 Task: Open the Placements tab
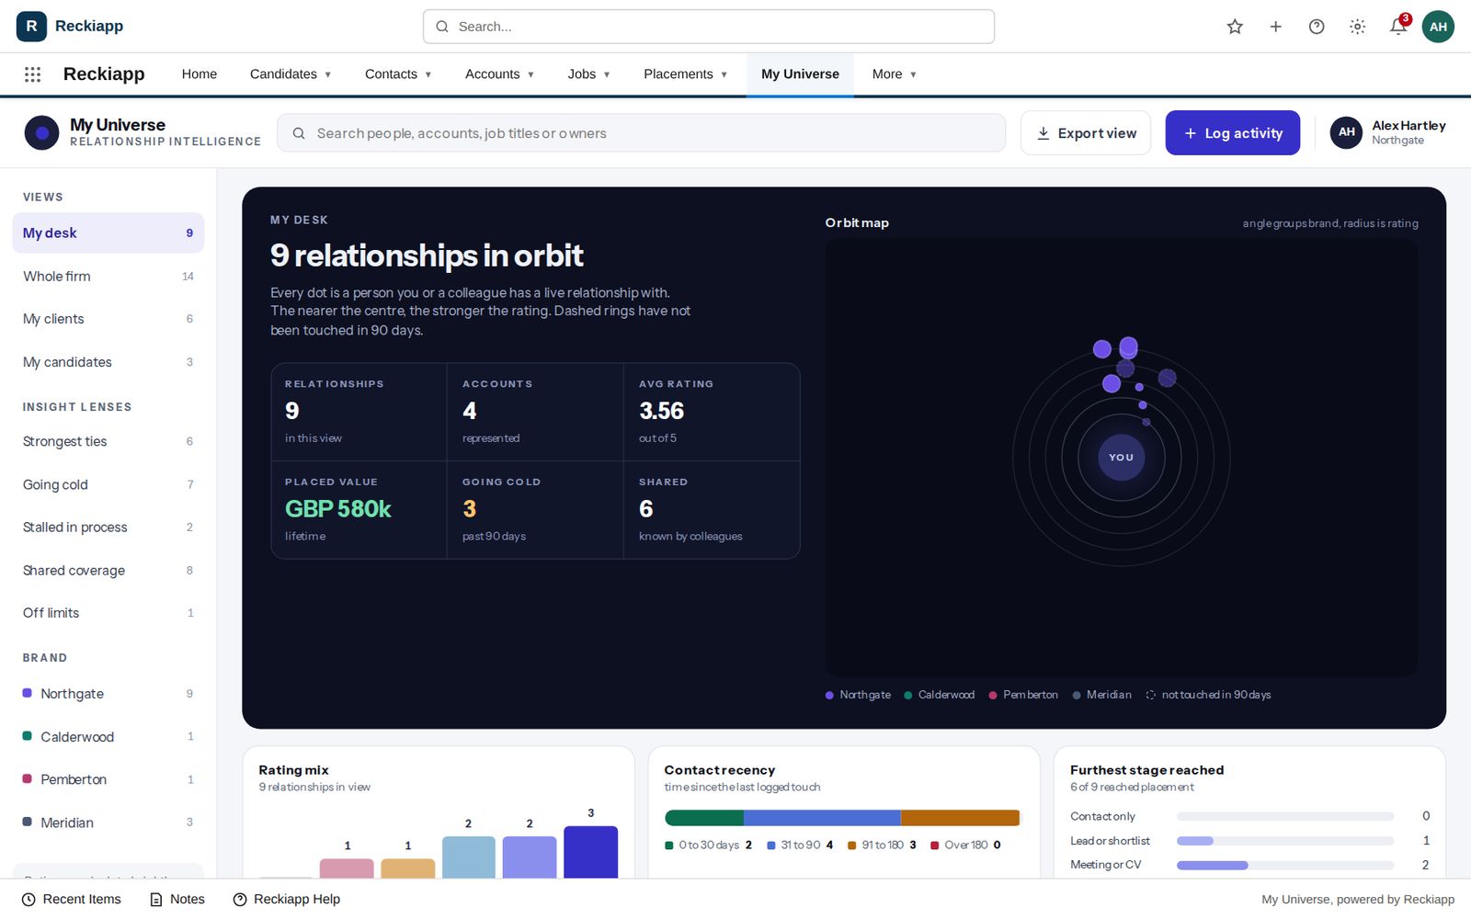click(678, 74)
